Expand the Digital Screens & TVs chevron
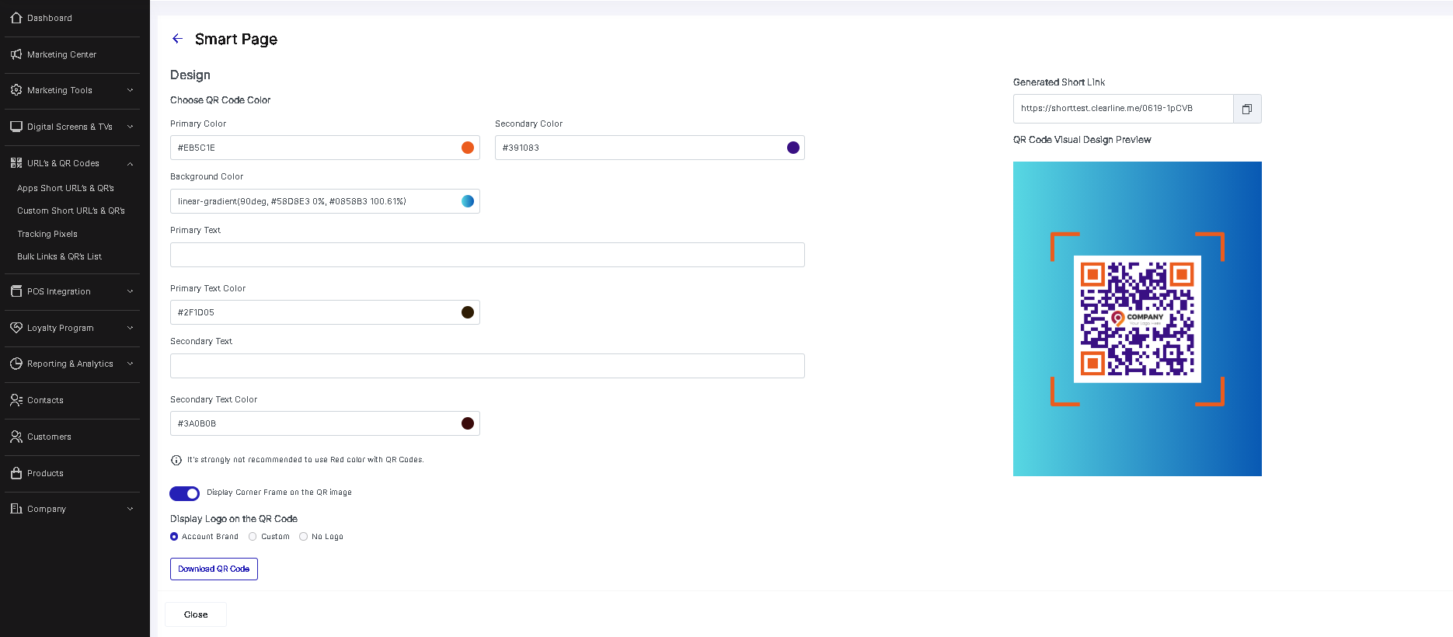This screenshot has height=637, width=1453. point(131,127)
